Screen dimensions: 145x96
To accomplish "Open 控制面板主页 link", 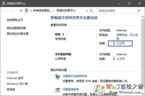I will coord(15,20).
